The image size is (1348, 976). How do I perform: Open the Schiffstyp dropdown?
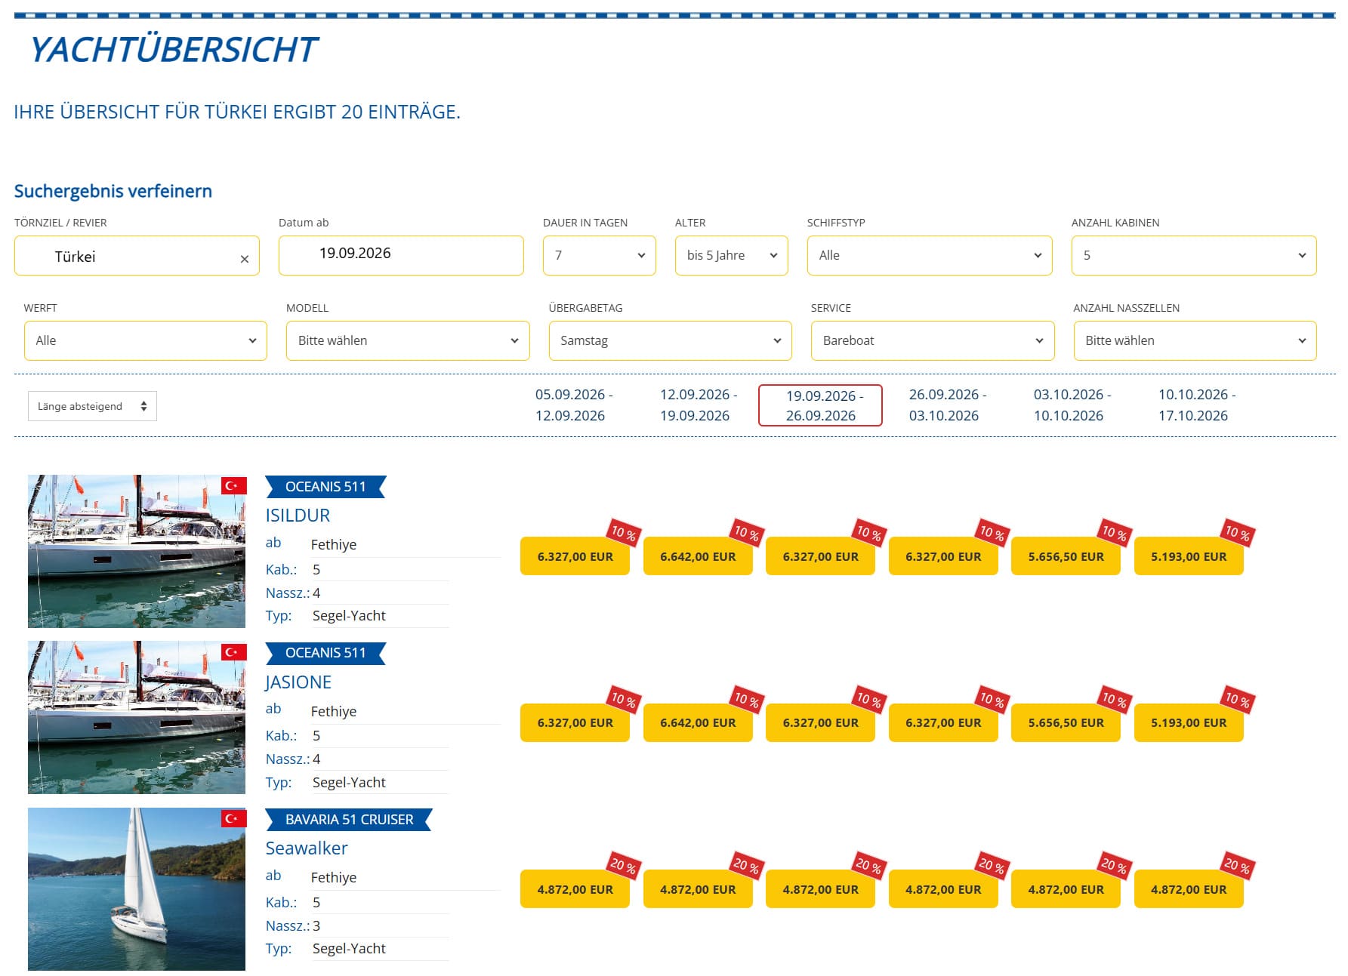coord(929,255)
